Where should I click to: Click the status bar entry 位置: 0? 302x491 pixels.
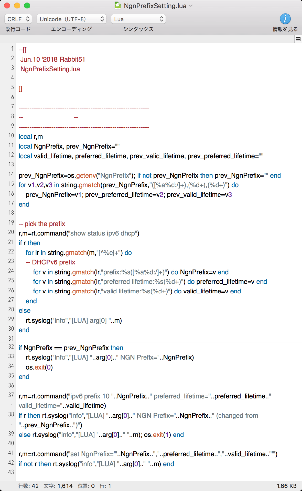[86, 486]
